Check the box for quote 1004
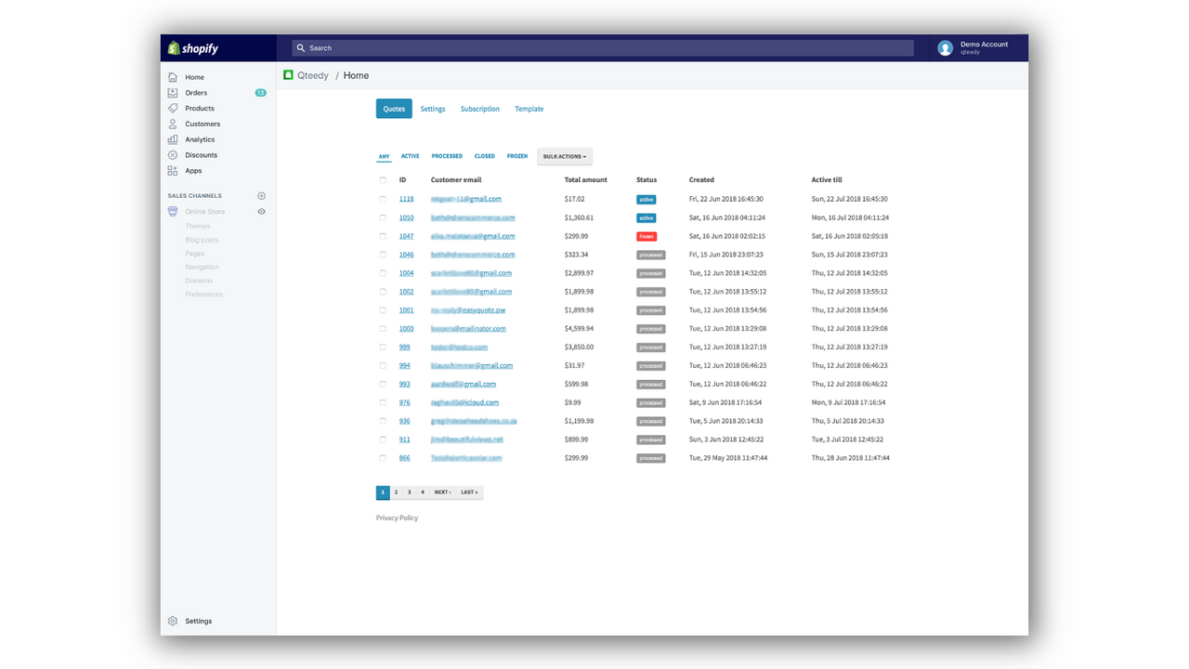This screenshot has width=1189, height=669. click(383, 273)
